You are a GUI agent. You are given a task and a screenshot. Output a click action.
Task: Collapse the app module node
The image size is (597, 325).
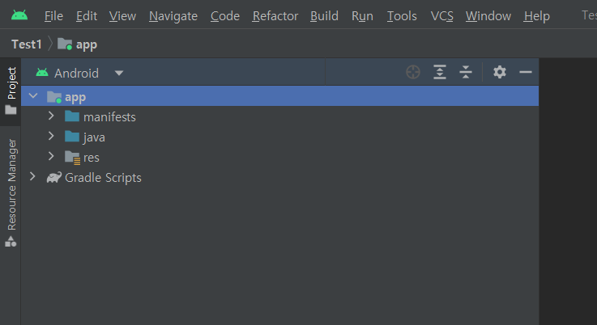33,95
